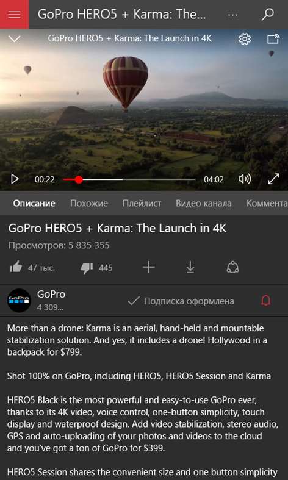
Task: Share the video via share icon
Action: click(232, 268)
